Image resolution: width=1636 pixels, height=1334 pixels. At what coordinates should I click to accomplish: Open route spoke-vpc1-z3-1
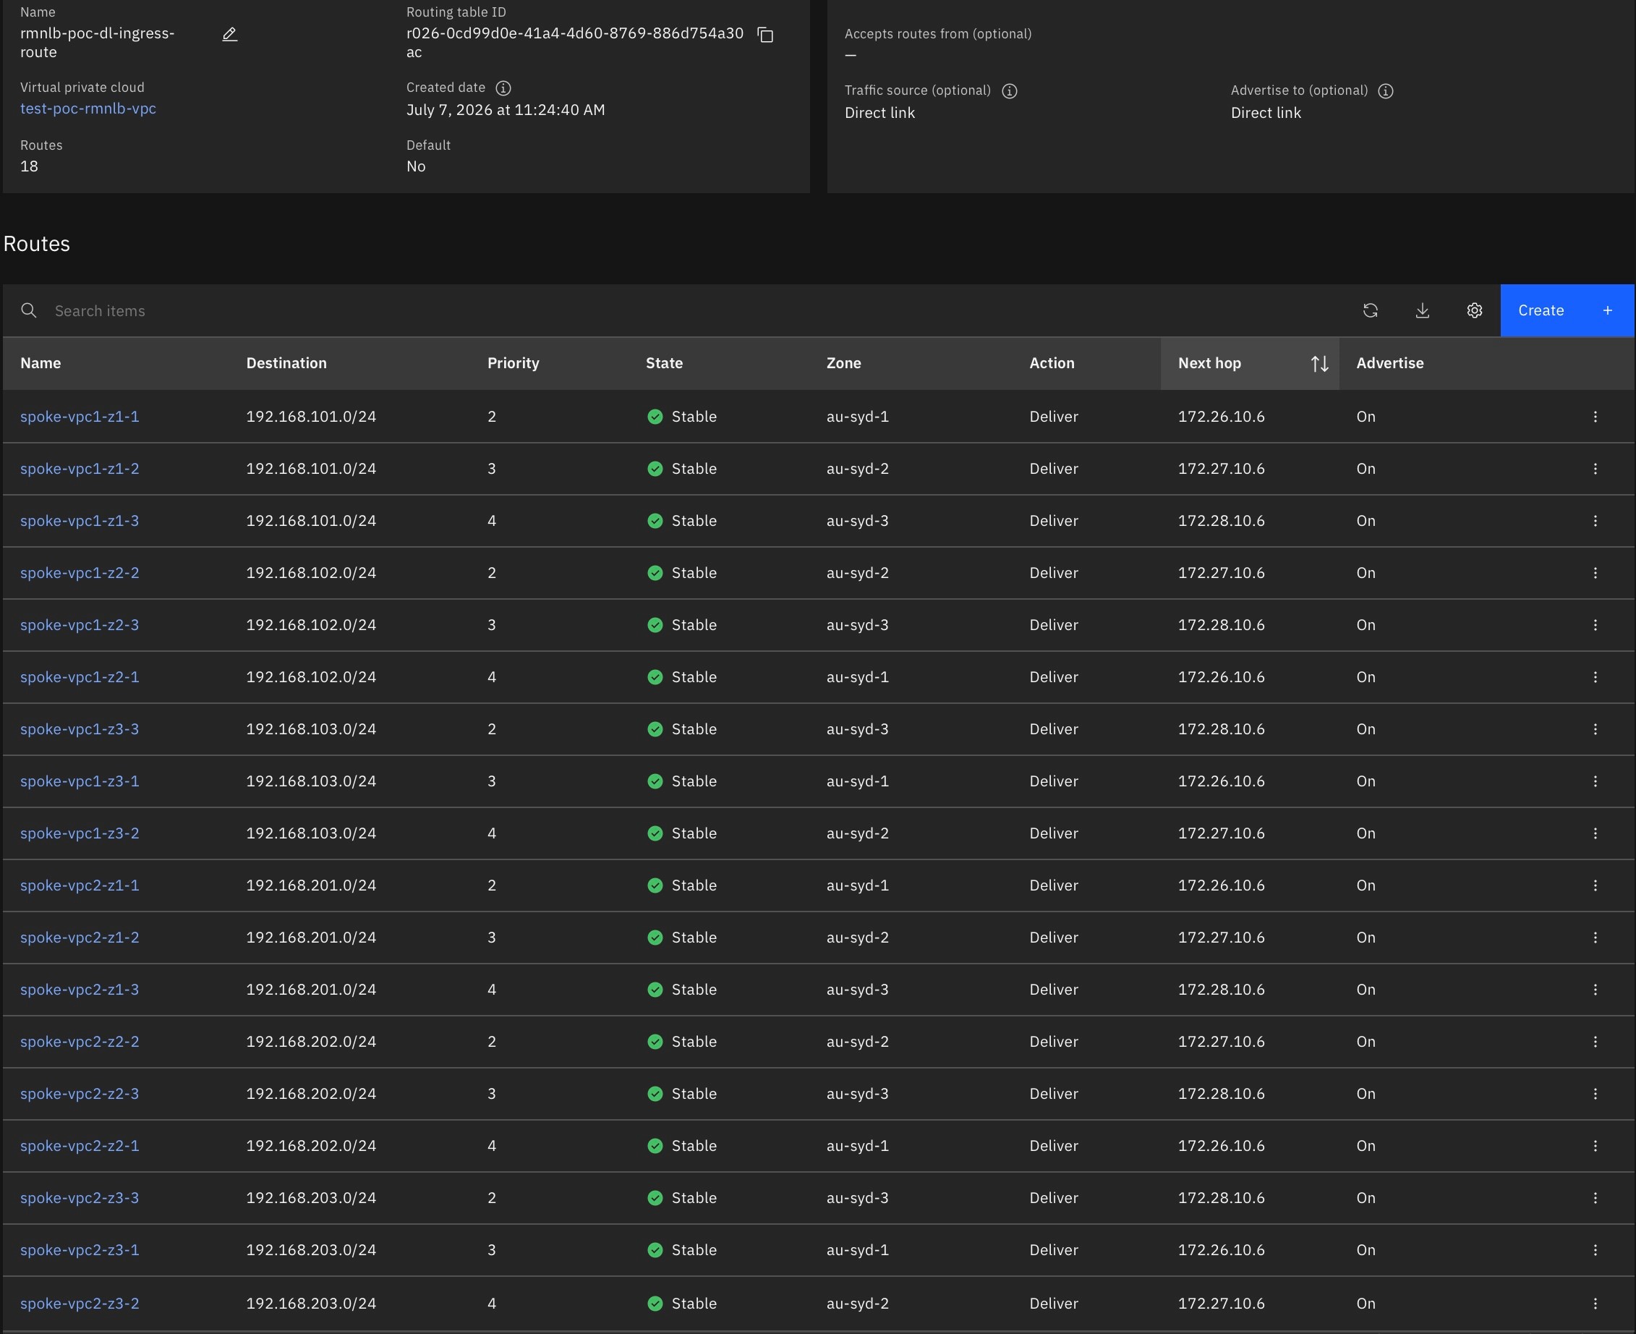(80, 781)
